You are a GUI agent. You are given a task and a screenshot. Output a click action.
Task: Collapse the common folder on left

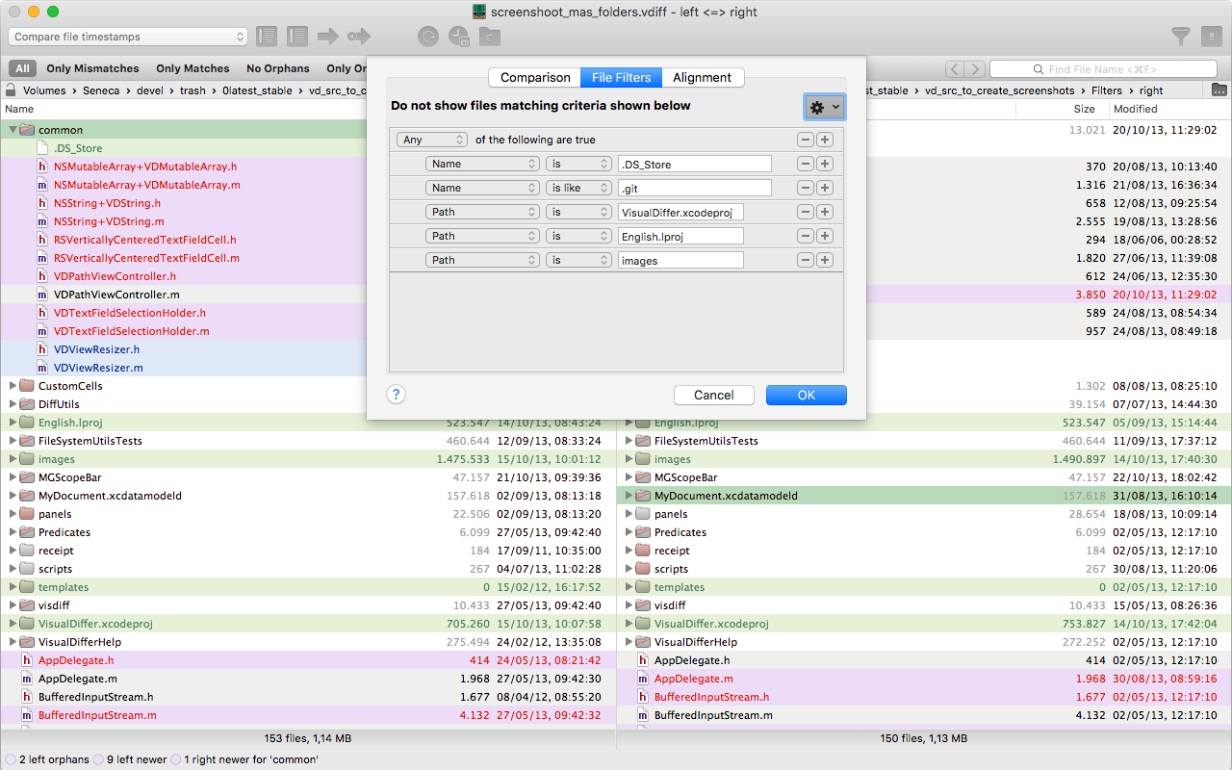pyautogui.click(x=13, y=130)
